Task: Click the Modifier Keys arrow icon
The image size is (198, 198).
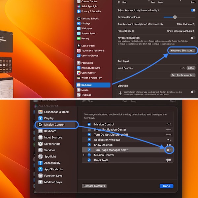Action: 40,182
